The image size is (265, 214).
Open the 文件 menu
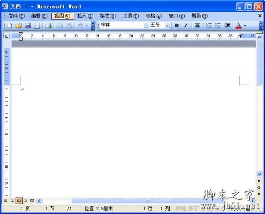[x=16, y=16]
